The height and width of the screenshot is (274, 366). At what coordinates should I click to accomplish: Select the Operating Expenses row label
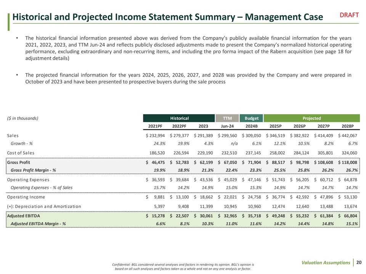[28, 180]
